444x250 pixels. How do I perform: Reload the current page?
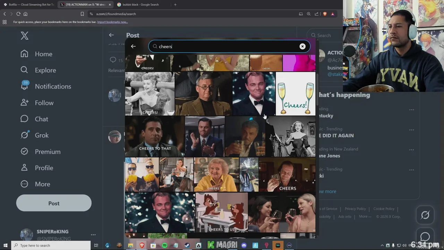pos(18,14)
